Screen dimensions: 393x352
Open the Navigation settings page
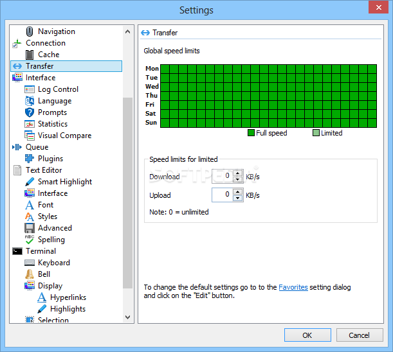click(x=57, y=31)
